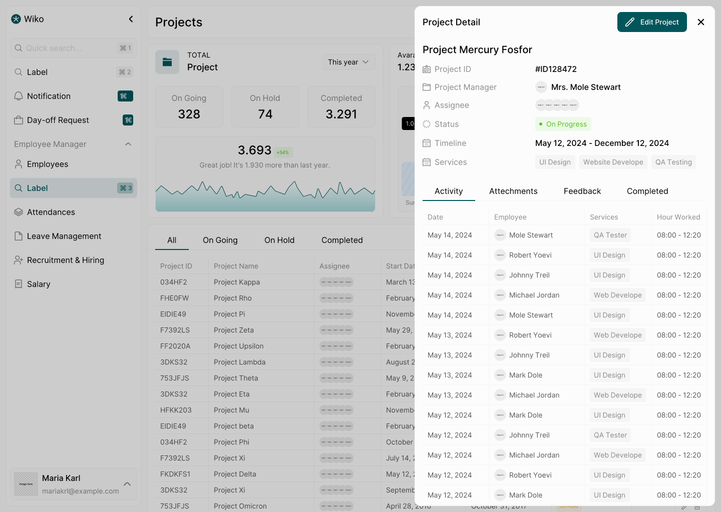Open Label item with shortcut 2
Image resolution: width=721 pixels, height=512 pixels.
point(74,72)
